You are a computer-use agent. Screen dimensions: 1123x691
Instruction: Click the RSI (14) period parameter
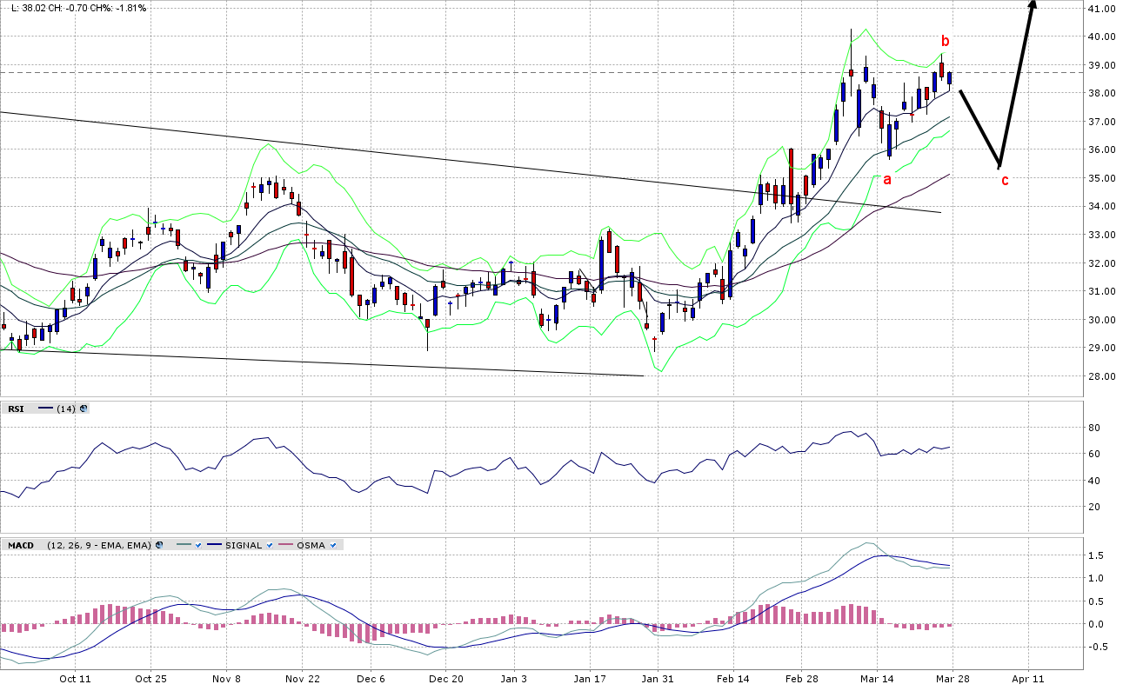(x=65, y=409)
